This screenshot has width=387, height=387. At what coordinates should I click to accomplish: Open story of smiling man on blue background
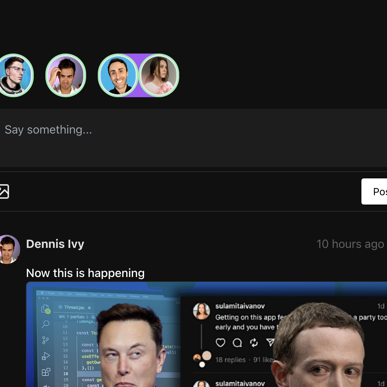click(x=118, y=75)
